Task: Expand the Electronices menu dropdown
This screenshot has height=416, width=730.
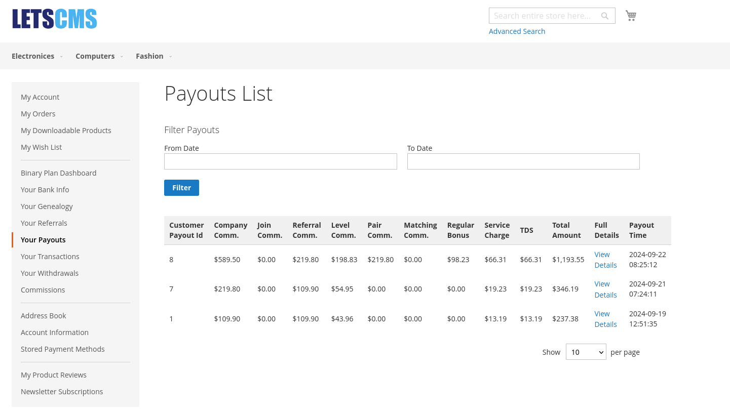Action: click(x=61, y=56)
